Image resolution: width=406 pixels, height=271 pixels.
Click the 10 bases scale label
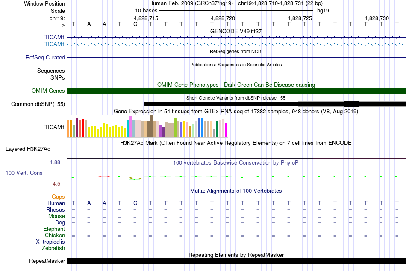tap(146, 11)
